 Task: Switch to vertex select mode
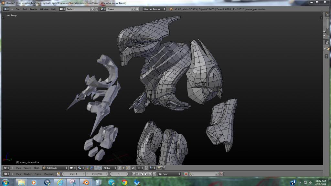120,168
